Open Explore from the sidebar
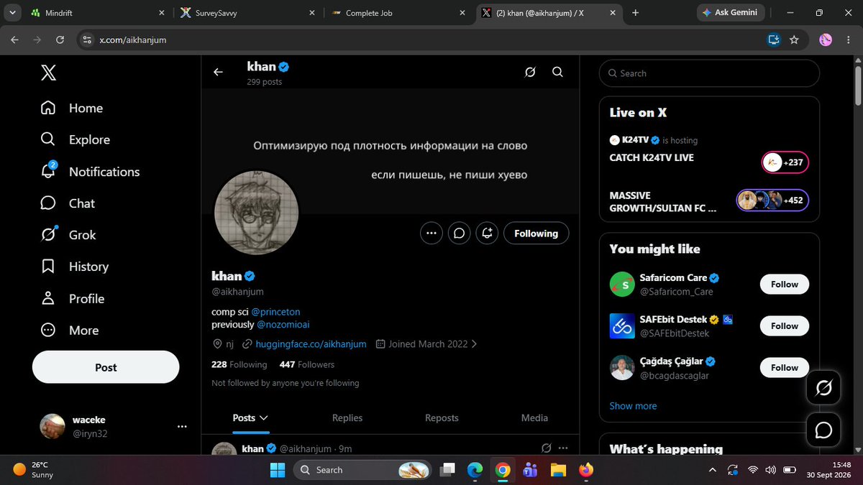This screenshot has height=485, width=863. 76,140
